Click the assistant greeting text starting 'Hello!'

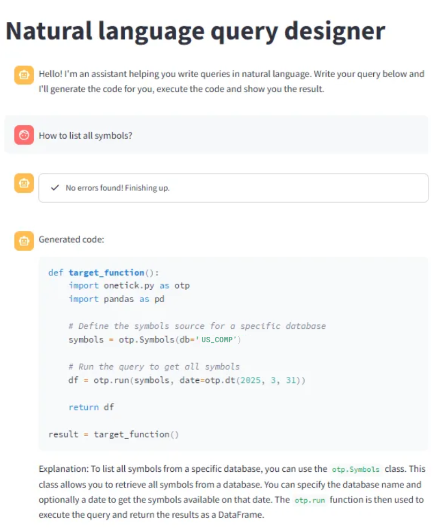(232, 81)
